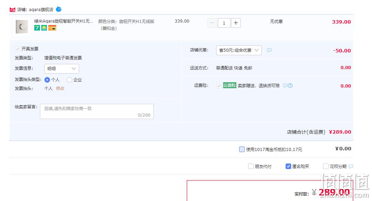The width and height of the screenshot is (372, 201).
Task: Toggle the 开具发票 checkbox
Action: click(18, 49)
